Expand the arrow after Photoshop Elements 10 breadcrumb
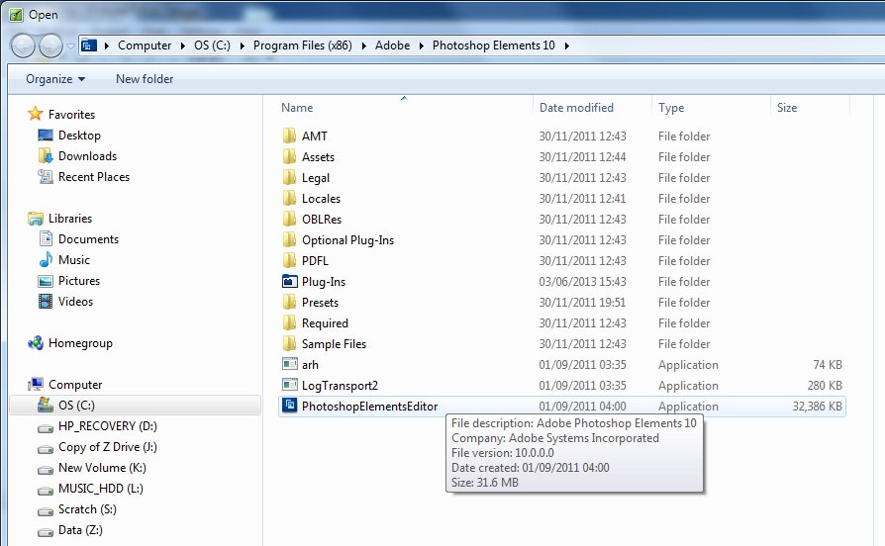 [566, 45]
